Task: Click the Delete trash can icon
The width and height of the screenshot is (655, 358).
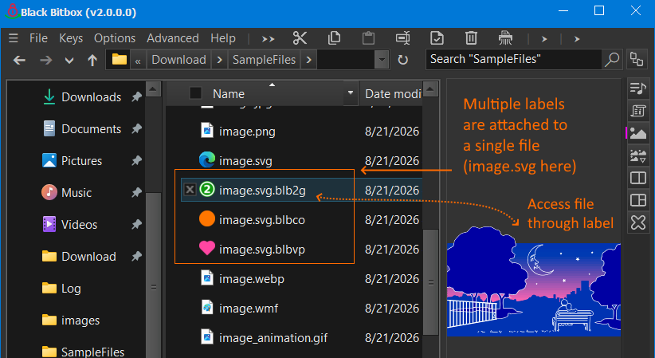Action: tap(471, 38)
